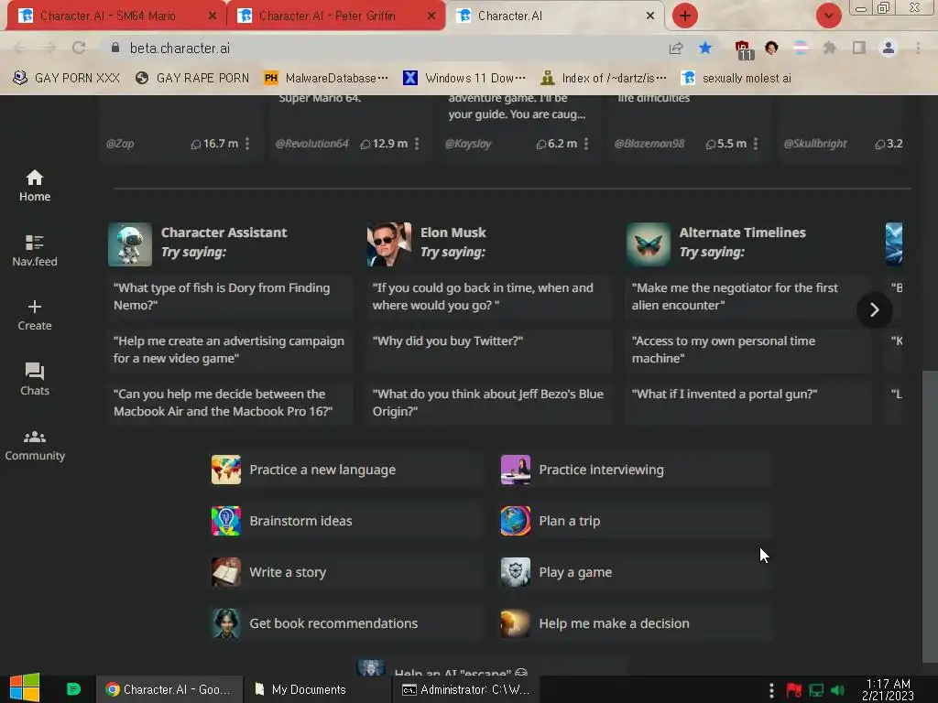Select Play a game
Viewport: 938px width, 703px height.
click(x=635, y=572)
